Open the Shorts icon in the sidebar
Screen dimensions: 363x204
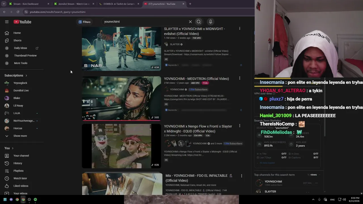7,41
